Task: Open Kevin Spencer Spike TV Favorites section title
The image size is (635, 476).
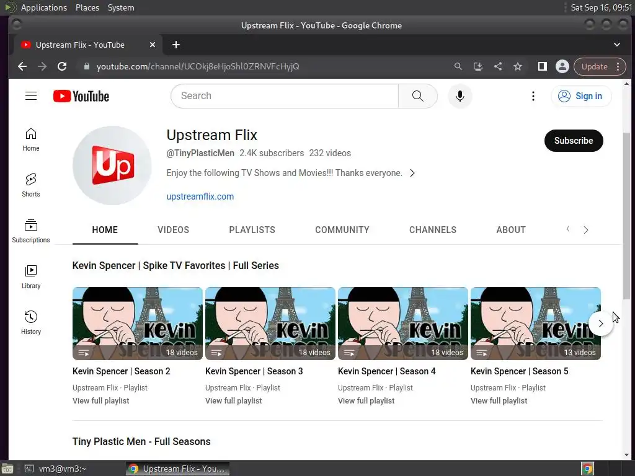Action: click(x=175, y=265)
